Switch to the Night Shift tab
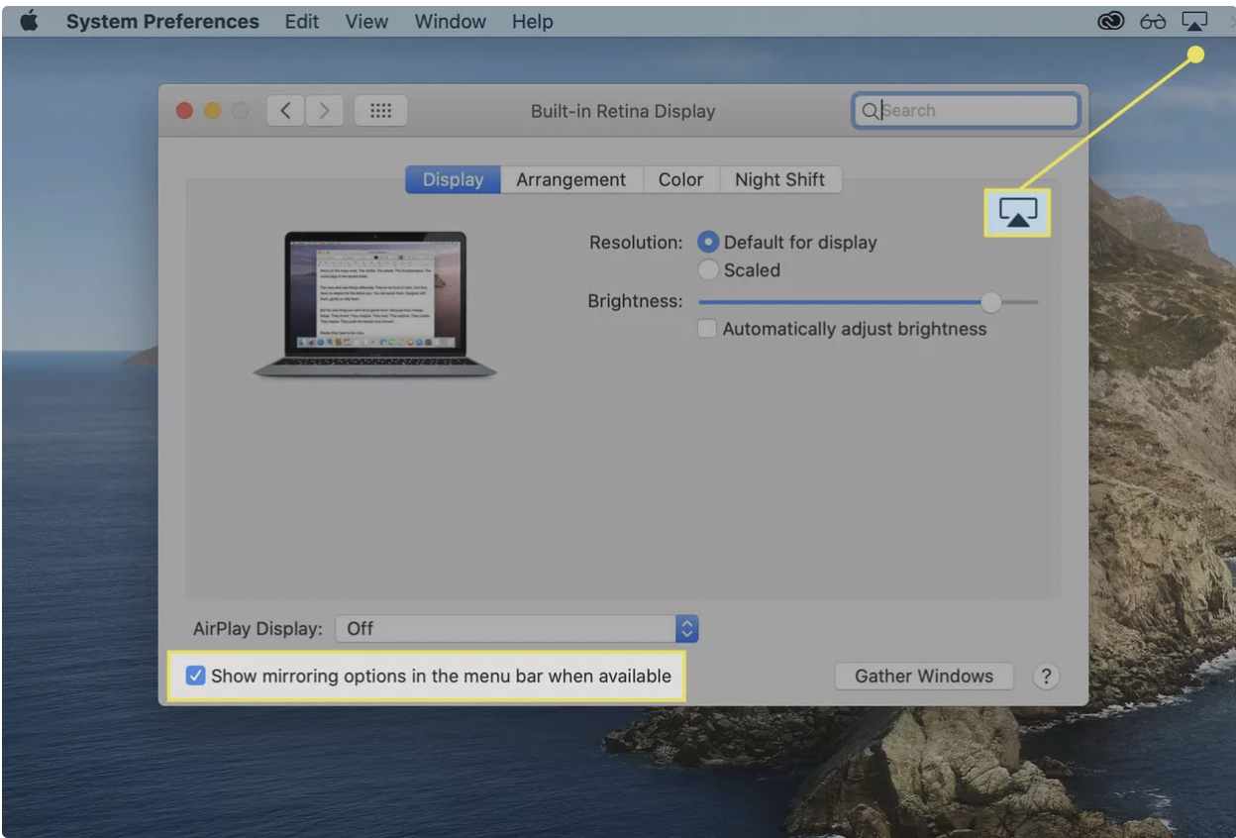 pyautogui.click(x=779, y=179)
